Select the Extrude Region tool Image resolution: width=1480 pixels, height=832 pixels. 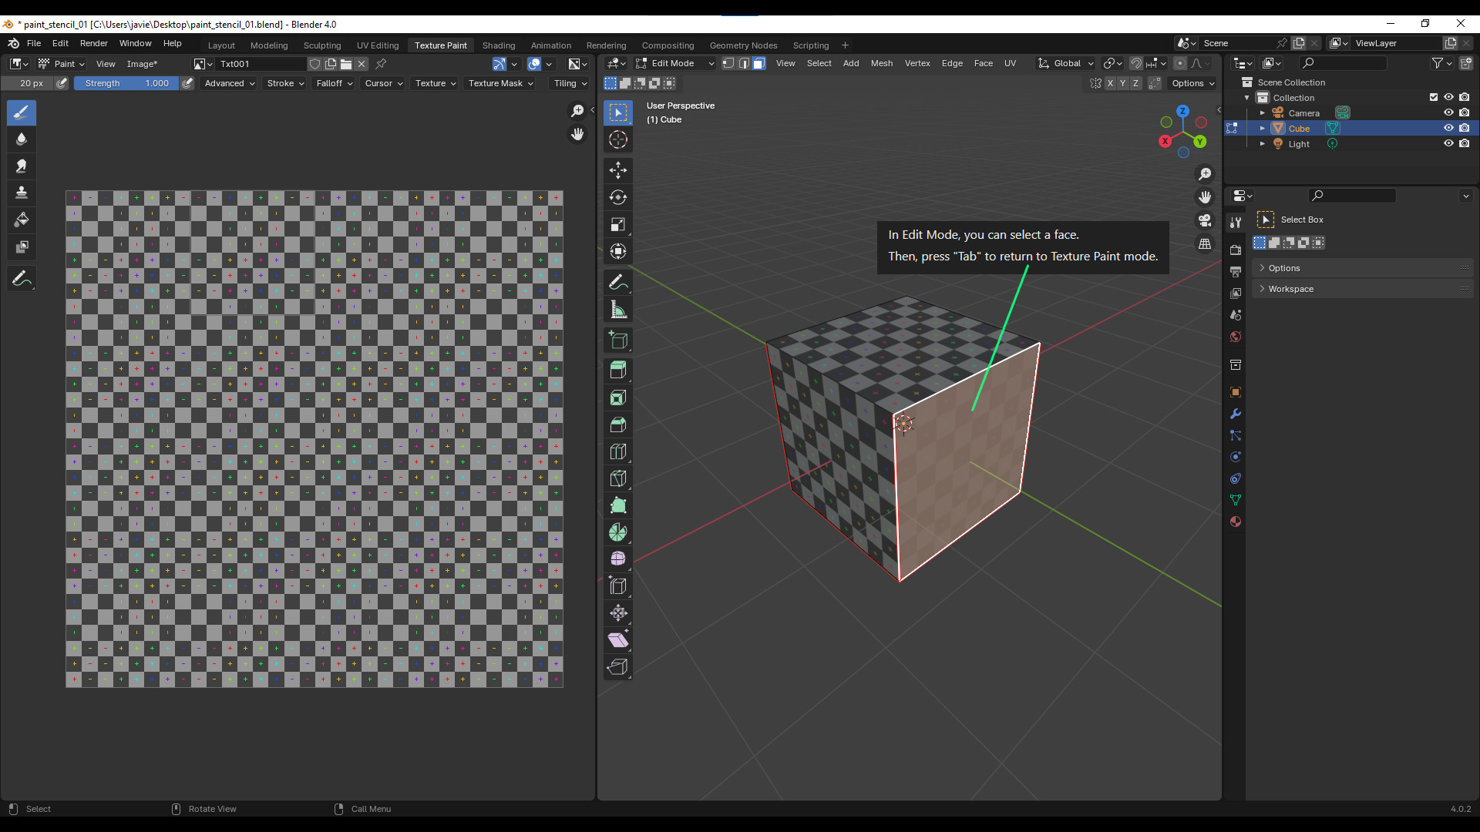pyautogui.click(x=618, y=371)
